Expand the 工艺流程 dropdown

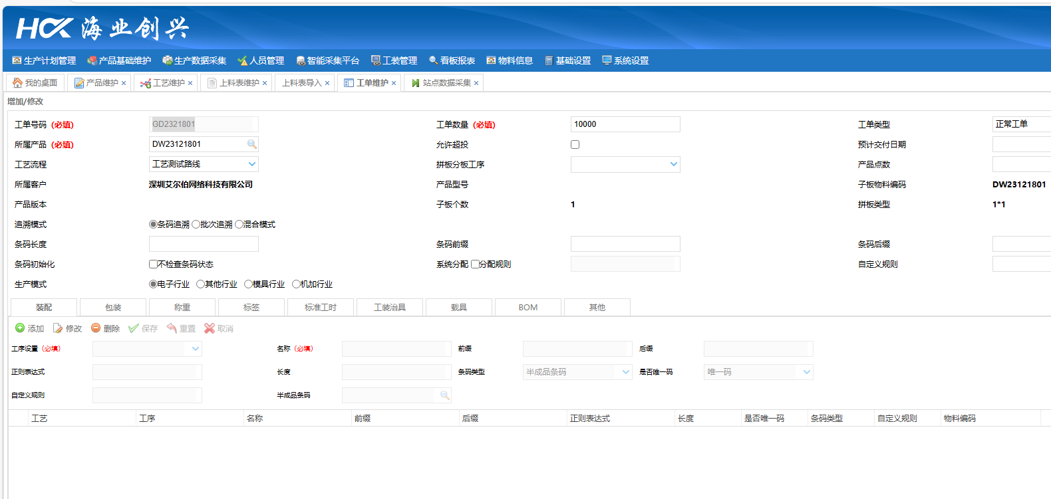(x=252, y=164)
